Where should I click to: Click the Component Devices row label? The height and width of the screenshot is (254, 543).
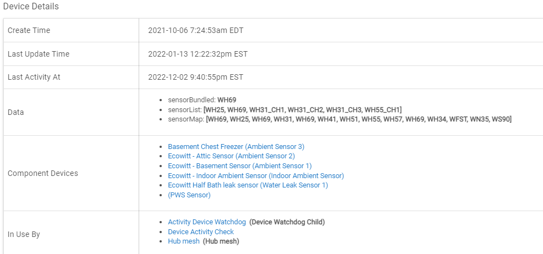[43, 173]
